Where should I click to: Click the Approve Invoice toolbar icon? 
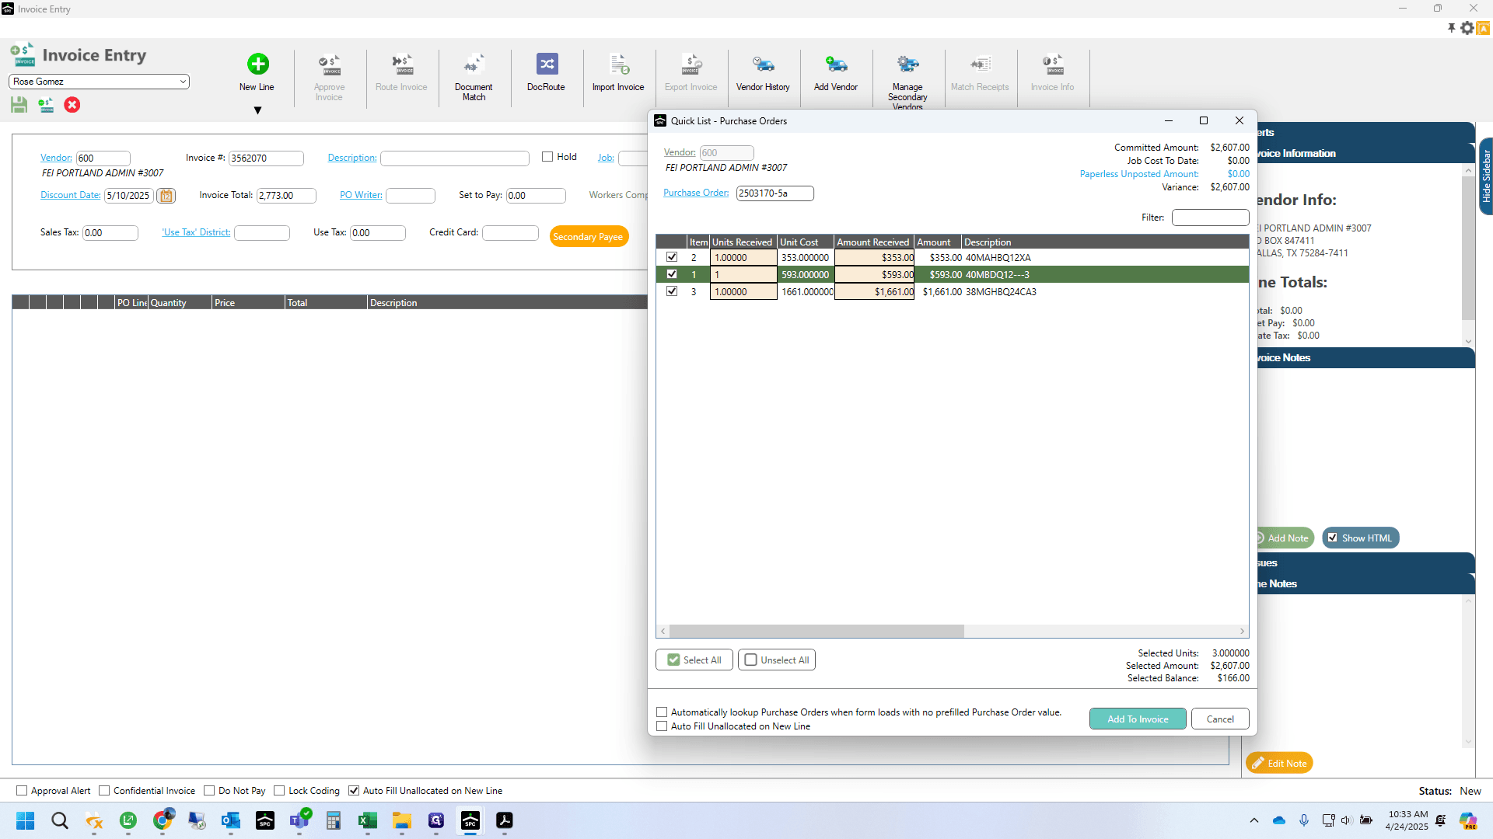(x=330, y=64)
